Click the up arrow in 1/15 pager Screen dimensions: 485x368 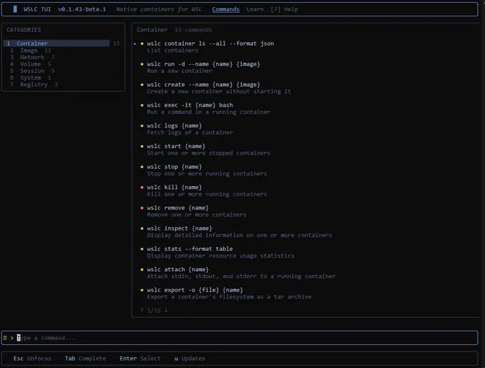(x=142, y=310)
